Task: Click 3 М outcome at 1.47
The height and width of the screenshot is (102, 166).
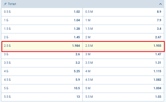Action: 123,54
